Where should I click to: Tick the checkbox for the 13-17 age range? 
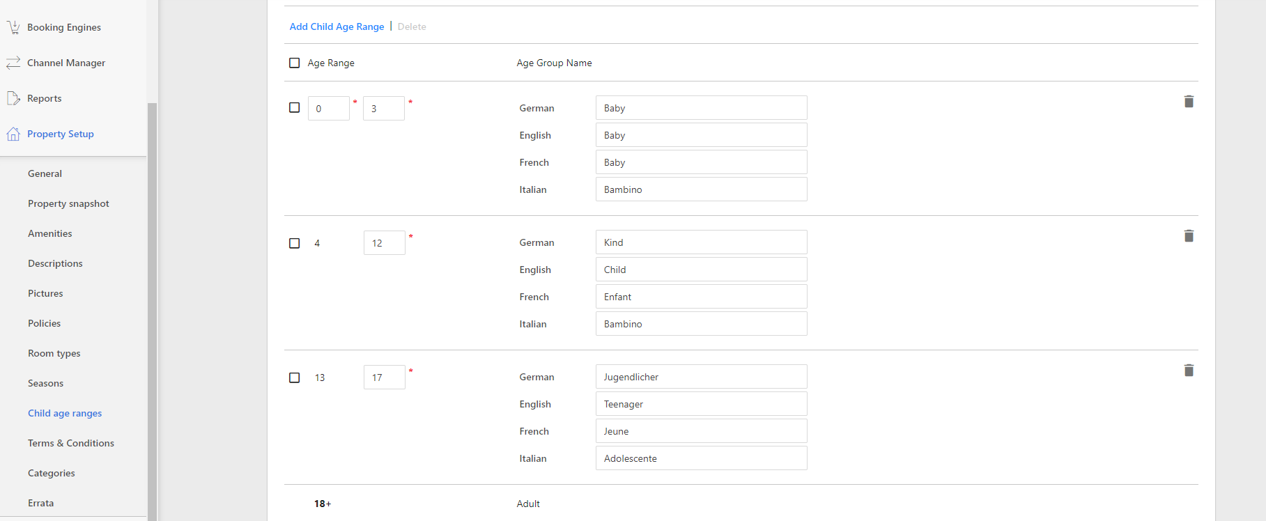(295, 378)
